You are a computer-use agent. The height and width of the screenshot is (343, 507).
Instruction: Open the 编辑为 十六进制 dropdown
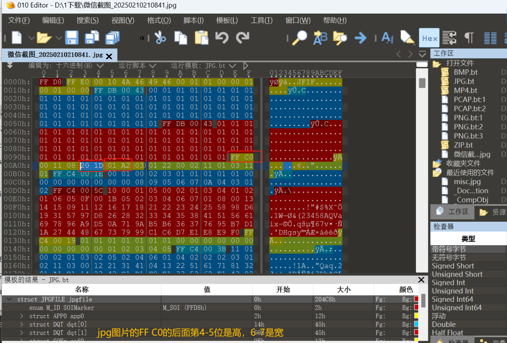coord(101,66)
